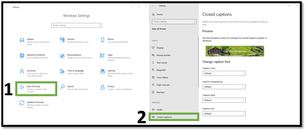Click the Phone settings icon
306x131 pixels.
point(103,40)
